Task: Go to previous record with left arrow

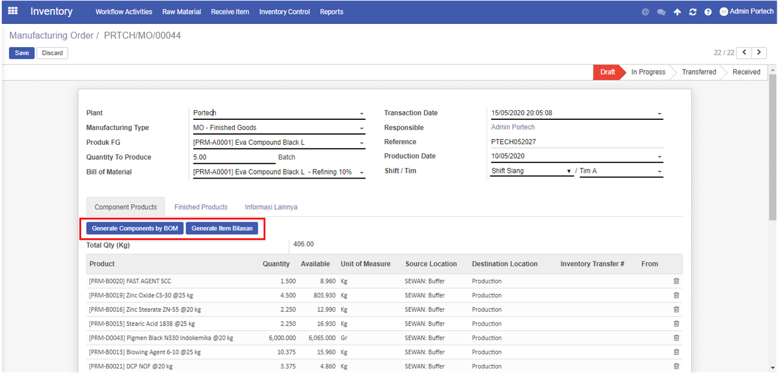Action: point(744,52)
